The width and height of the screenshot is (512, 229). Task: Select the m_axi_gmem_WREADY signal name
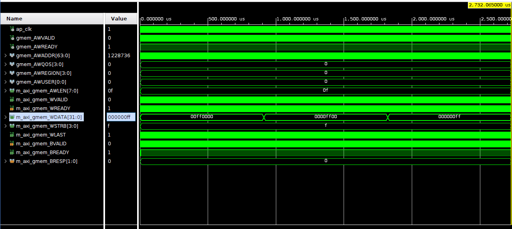click(43, 108)
